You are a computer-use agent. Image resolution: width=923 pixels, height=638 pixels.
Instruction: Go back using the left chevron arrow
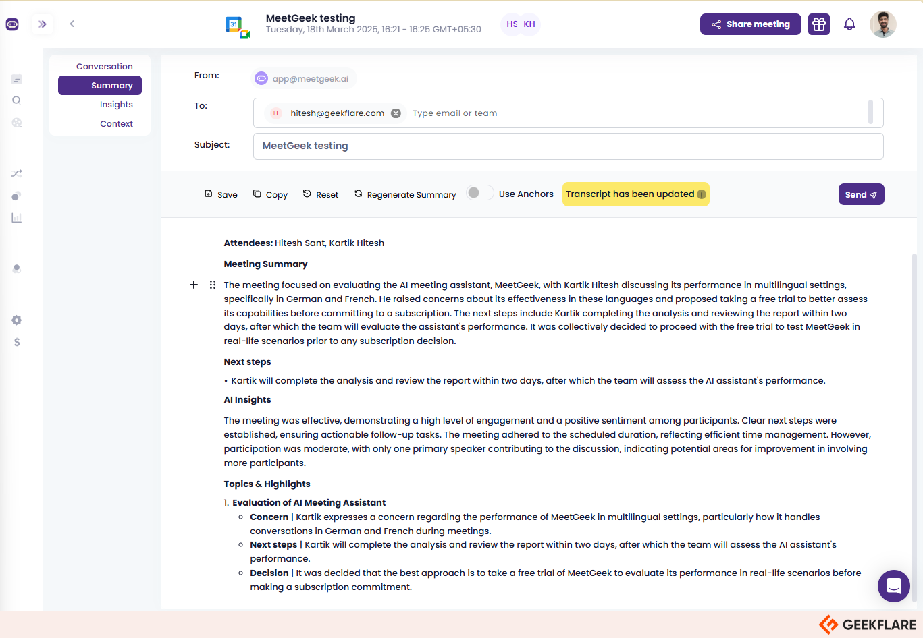pos(72,24)
